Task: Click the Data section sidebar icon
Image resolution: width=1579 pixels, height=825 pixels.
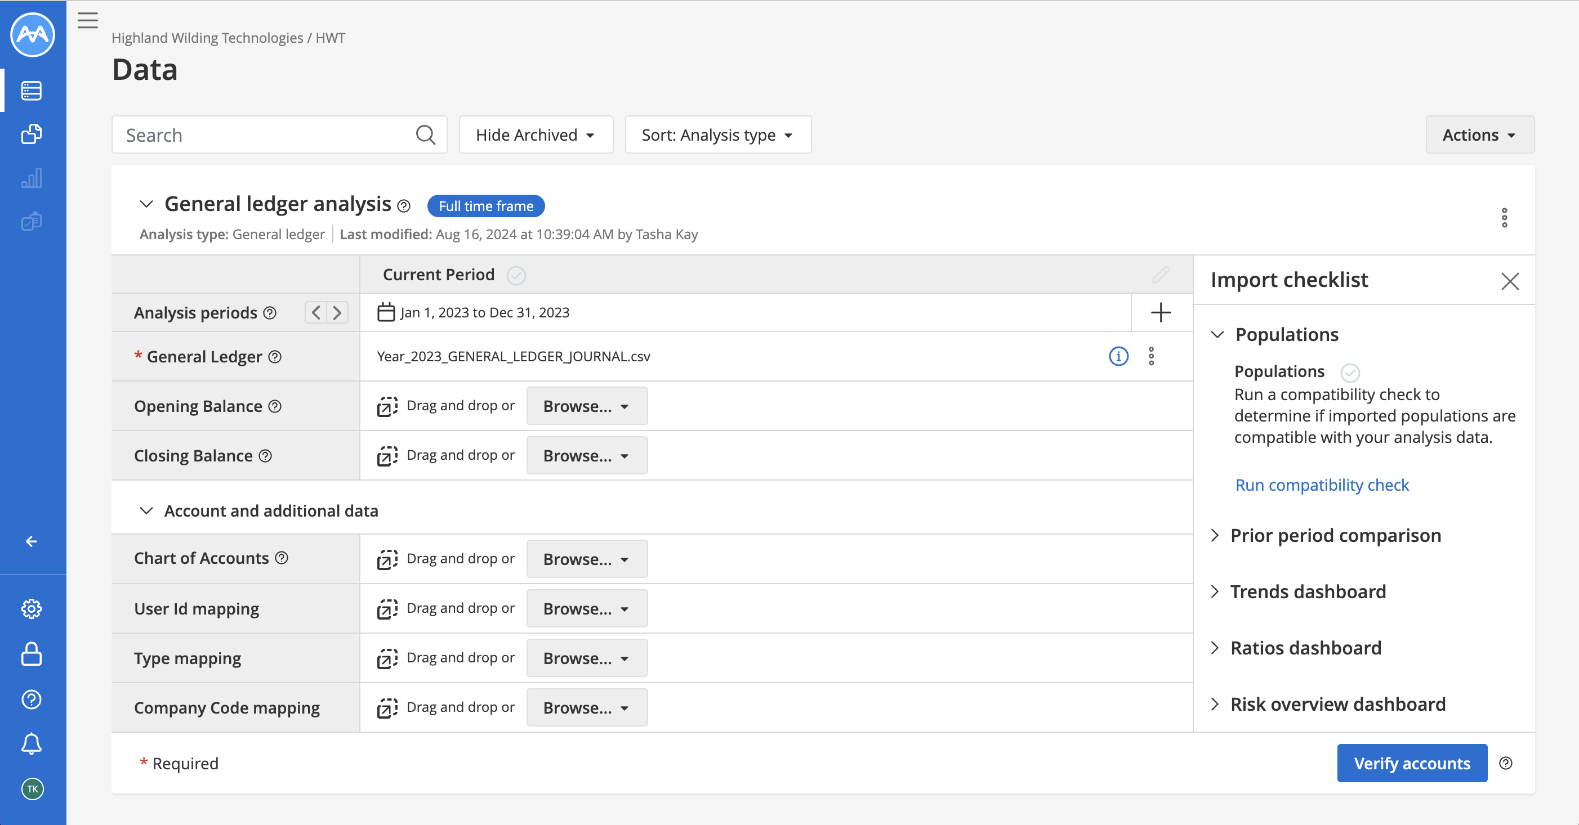Action: point(32,91)
